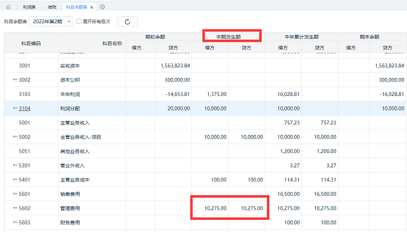This screenshot has width=407, height=232.
Task: Click the refresh button icon
Action: [127, 22]
